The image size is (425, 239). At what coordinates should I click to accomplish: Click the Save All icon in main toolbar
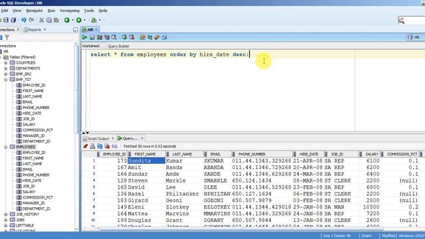tap(13, 20)
